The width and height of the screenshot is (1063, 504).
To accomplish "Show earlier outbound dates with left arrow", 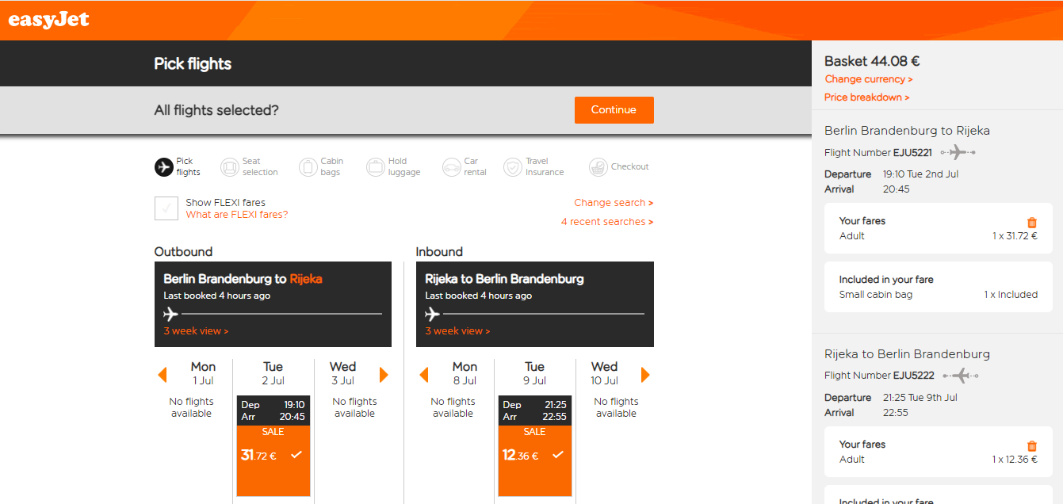I will [163, 375].
